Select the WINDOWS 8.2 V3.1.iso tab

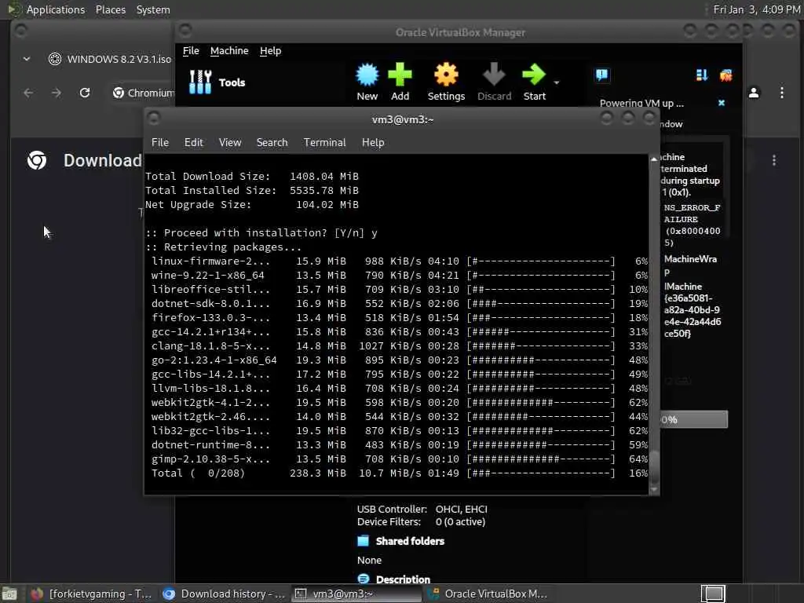(x=110, y=59)
